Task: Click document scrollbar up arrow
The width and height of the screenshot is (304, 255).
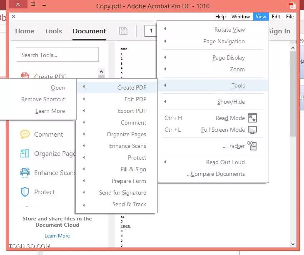Action: 293,48
